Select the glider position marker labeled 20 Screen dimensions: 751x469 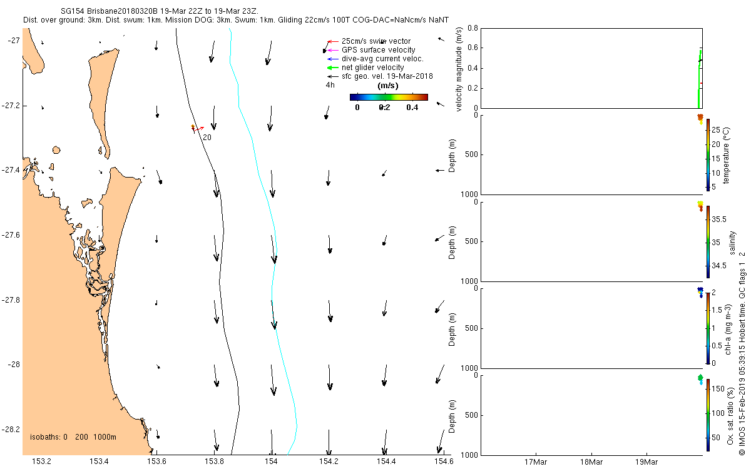pos(193,128)
